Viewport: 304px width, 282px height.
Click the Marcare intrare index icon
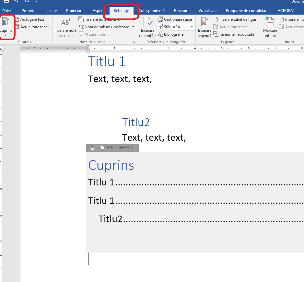[270, 28]
